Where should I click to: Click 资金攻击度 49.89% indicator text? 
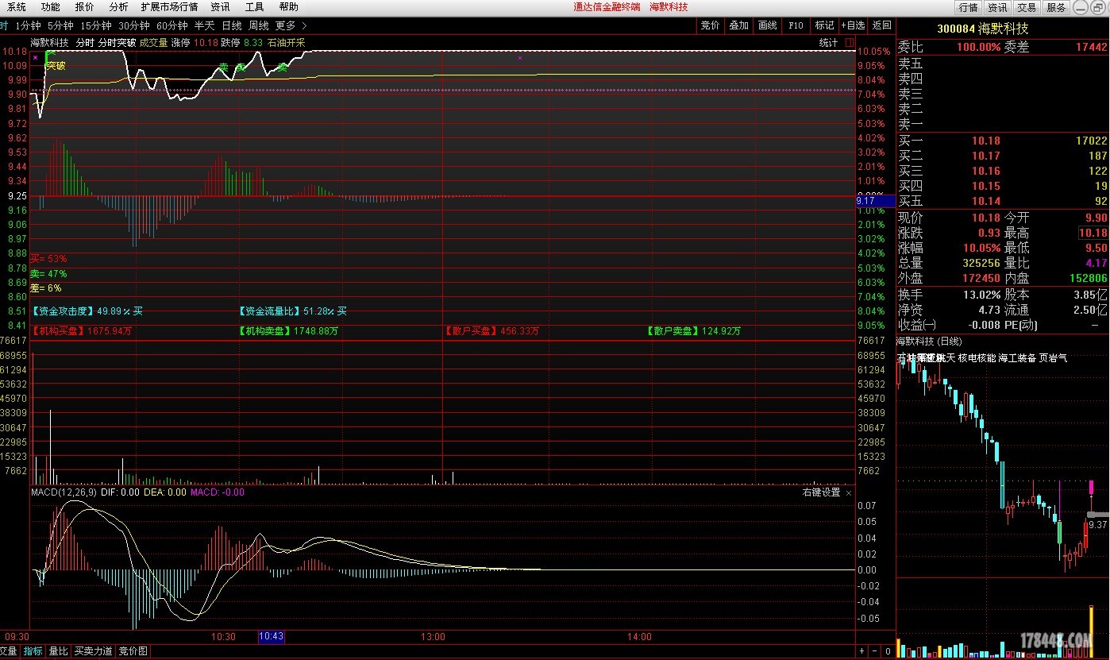(87, 311)
